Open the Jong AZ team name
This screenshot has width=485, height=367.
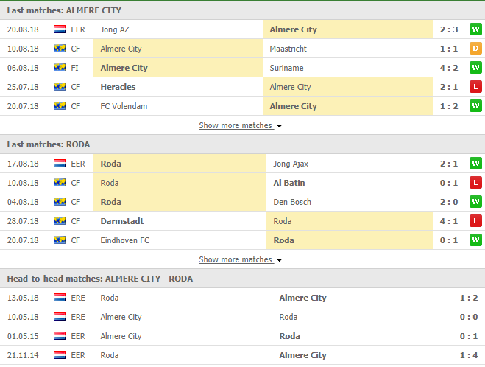[x=115, y=29]
